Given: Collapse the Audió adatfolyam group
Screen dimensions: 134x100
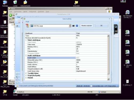Looking at the screenshot, I should click(26, 56).
